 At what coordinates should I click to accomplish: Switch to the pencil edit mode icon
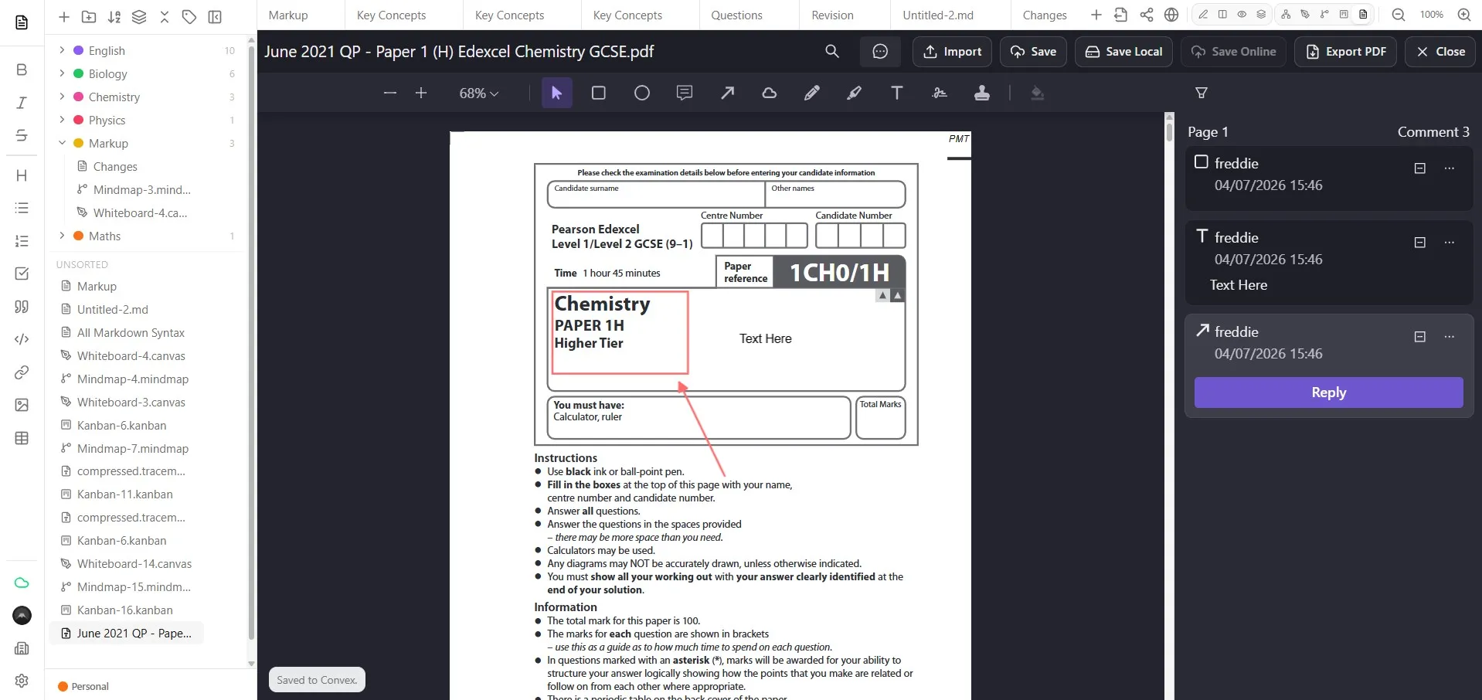1203,14
